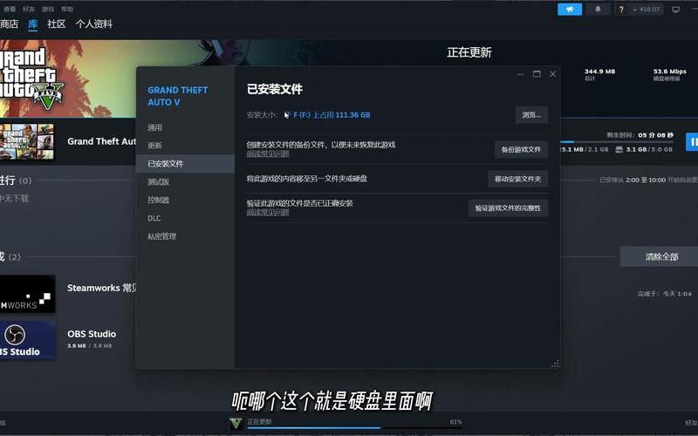Click the OBS Studio thumbnail
Viewport: 698px width, 436px height.
[x=28, y=340]
